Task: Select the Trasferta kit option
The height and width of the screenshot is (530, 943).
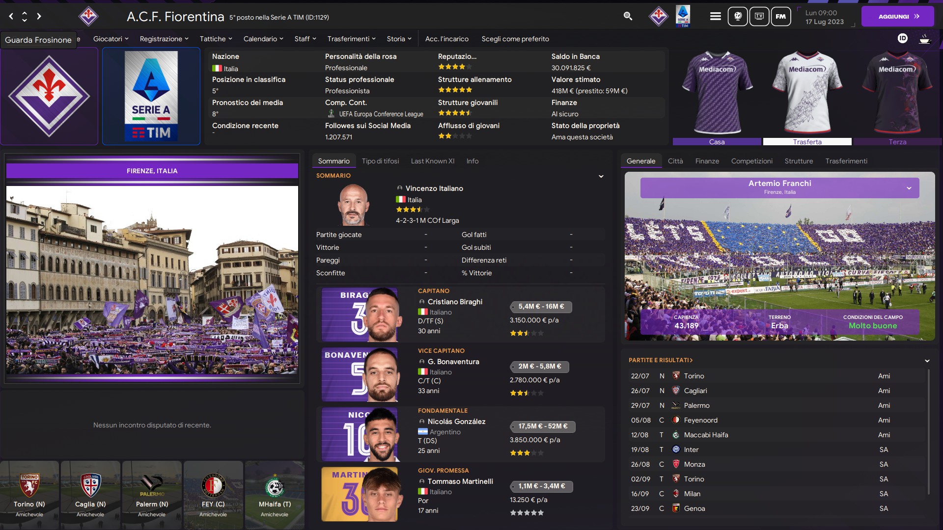Action: coord(807,142)
